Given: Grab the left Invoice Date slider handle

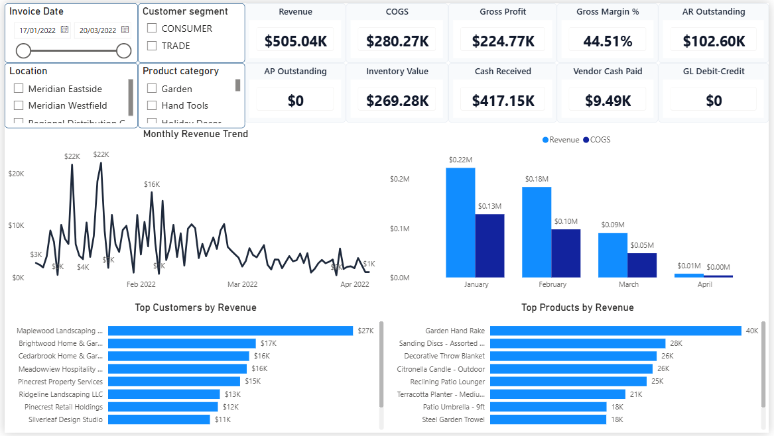Looking at the screenshot, I should point(23,50).
